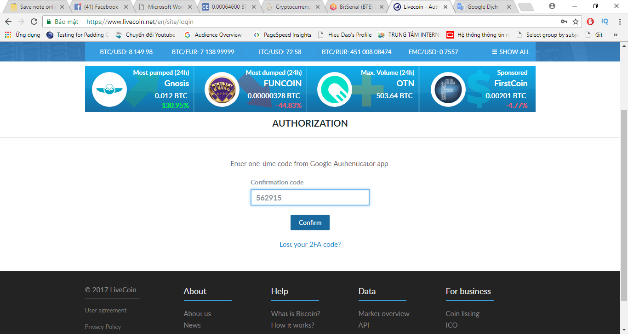Expand the SHOW ALL currency list
The height and width of the screenshot is (334, 628).
511,52
